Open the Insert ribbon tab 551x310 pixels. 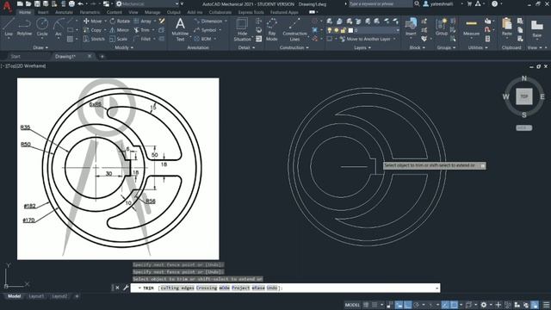43,12
